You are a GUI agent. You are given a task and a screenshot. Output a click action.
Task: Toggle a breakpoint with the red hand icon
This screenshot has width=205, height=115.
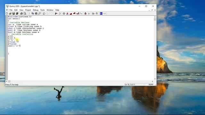pos(86,13)
